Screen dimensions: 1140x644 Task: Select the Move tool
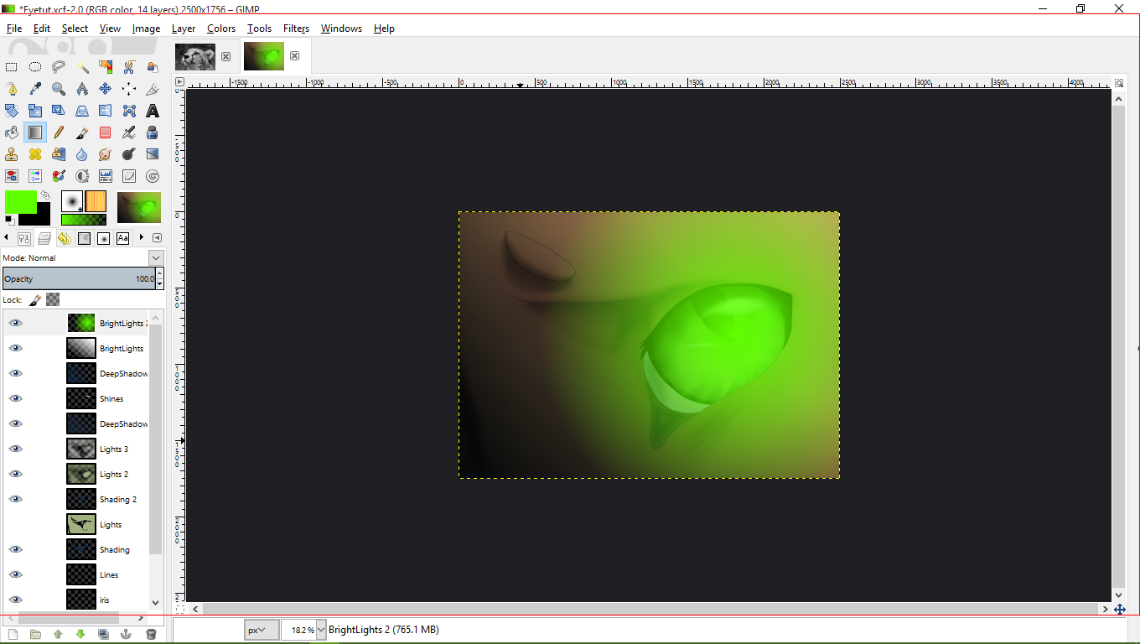106,89
